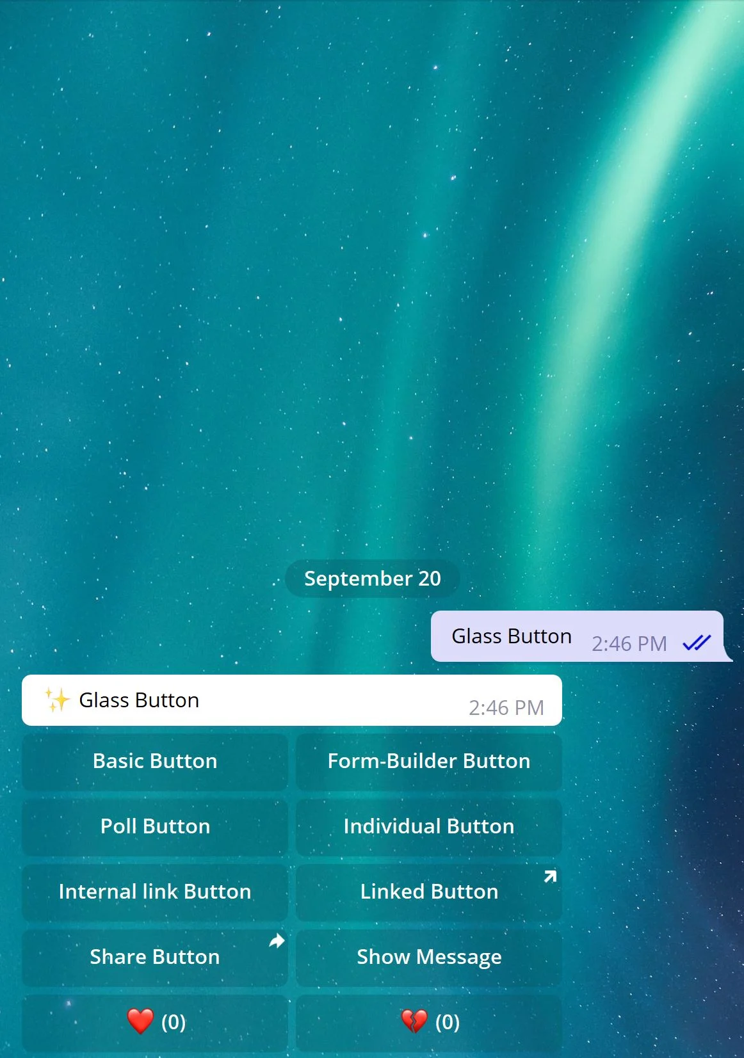744x1058 pixels.
Task: Open the Internal link Button
Action: 155,892
